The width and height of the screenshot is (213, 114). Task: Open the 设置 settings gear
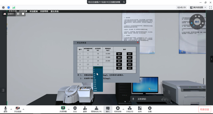150,109
